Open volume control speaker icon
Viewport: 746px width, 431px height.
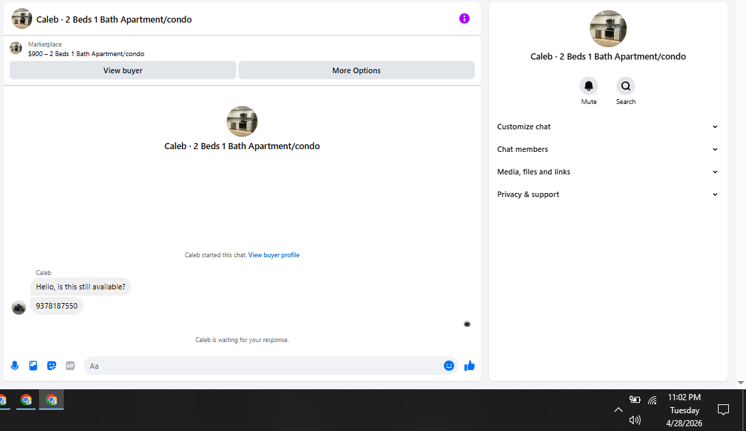[x=634, y=420]
